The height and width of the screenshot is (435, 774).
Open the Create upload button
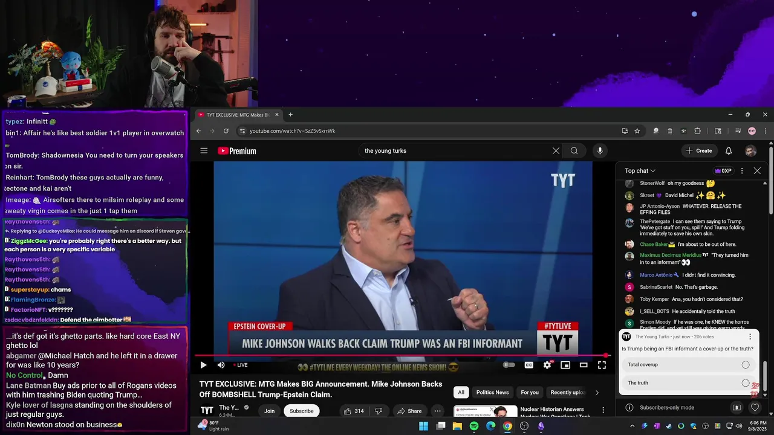point(699,151)
